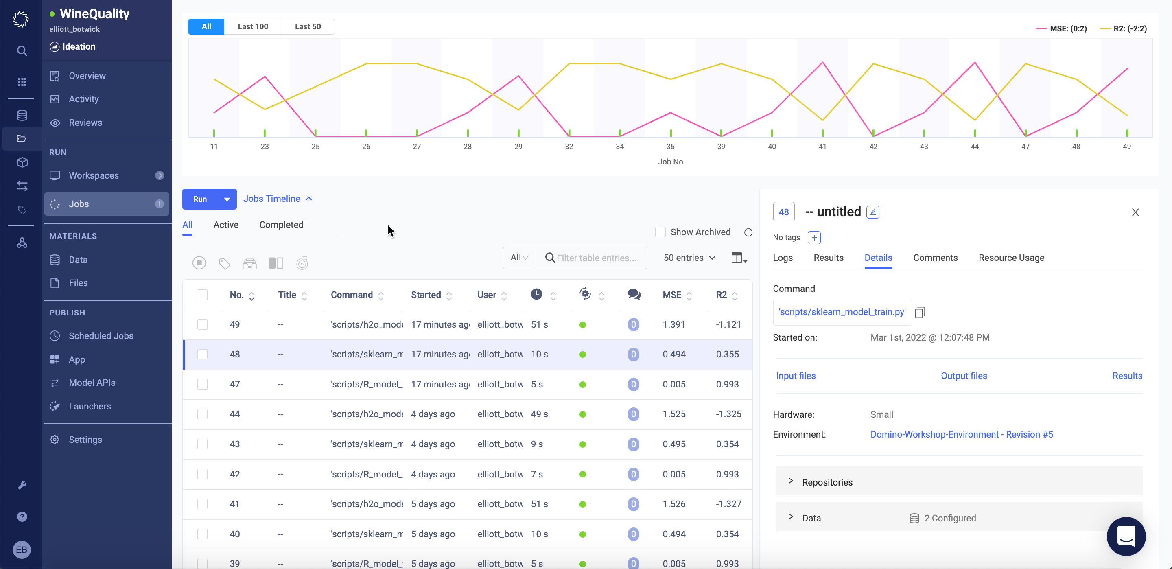
Task: Open the Output files link
Action: (964, 376)
